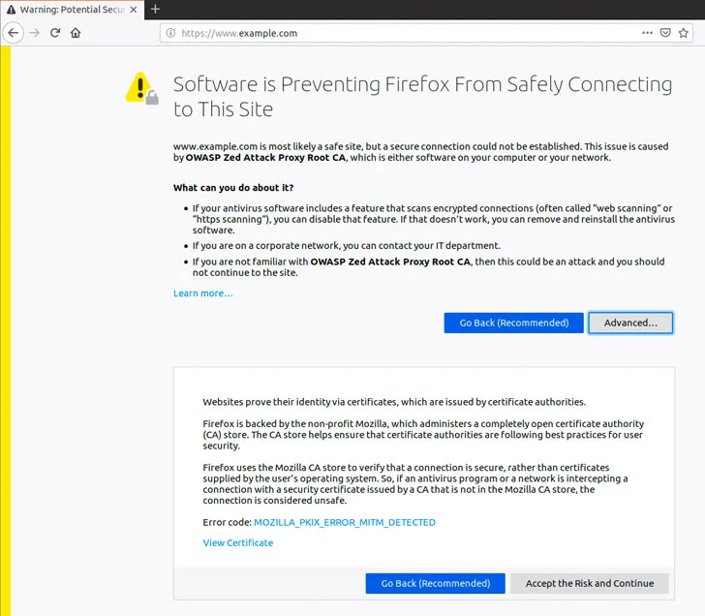Screen dimensions: 705x616
Task: Collapse details with the Advanced… button
Action: coord(630,323)
